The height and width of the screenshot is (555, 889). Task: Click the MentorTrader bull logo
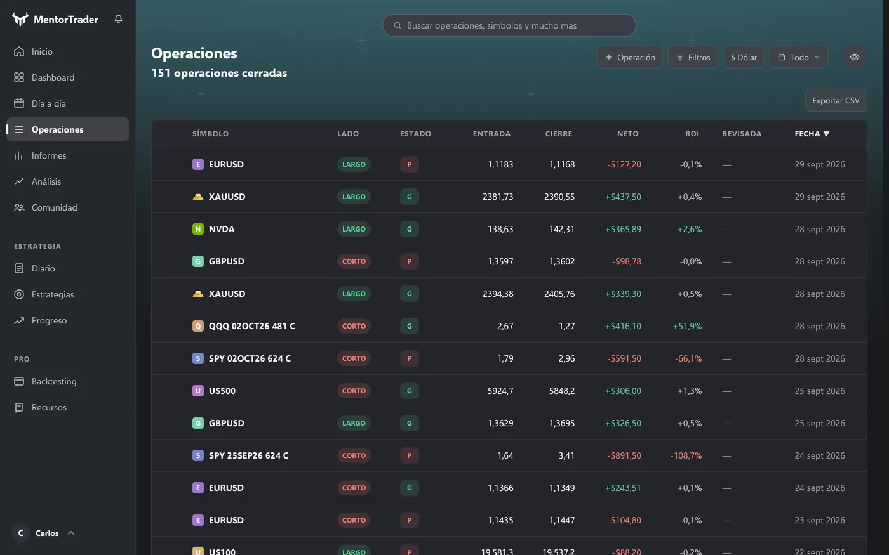[x=20, y=20]
